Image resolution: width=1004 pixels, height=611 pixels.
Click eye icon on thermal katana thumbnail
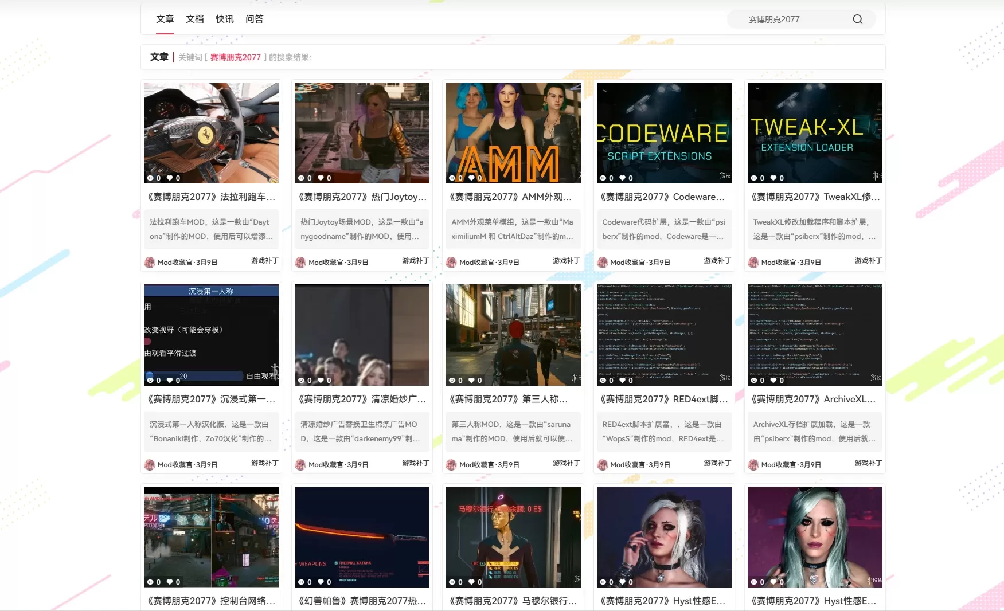(301, 582)
